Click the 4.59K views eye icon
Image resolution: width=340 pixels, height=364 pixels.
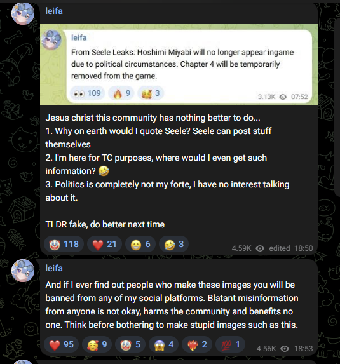[260, 248]
